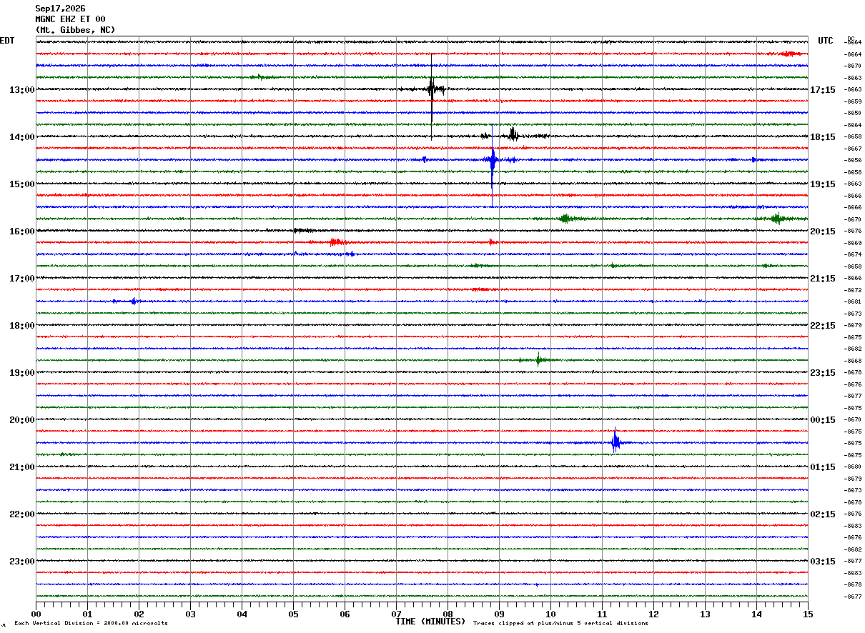
Task: Click the UTC column header
Action: pyautogui.click(x=826, y=41)
